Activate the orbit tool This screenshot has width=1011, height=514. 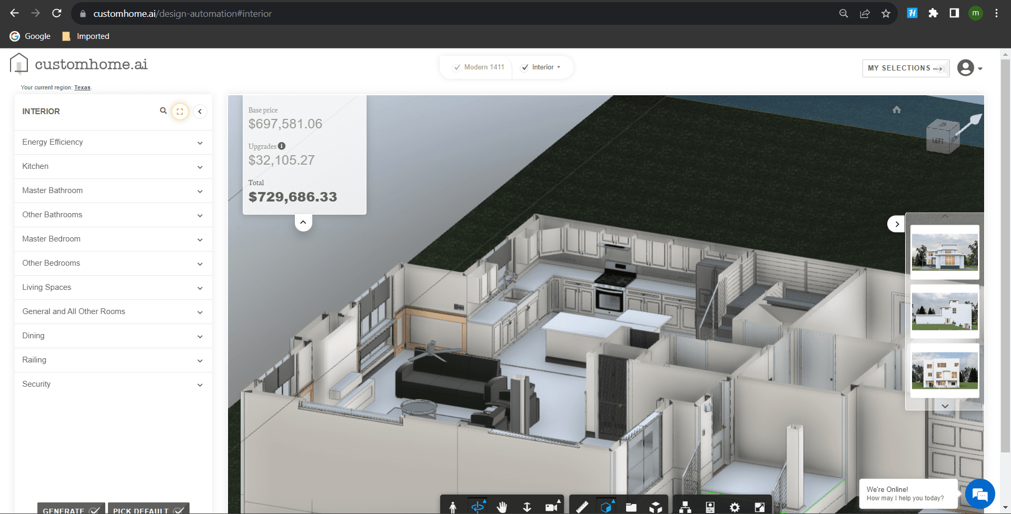pyautogui.click(x=478, y=507)
